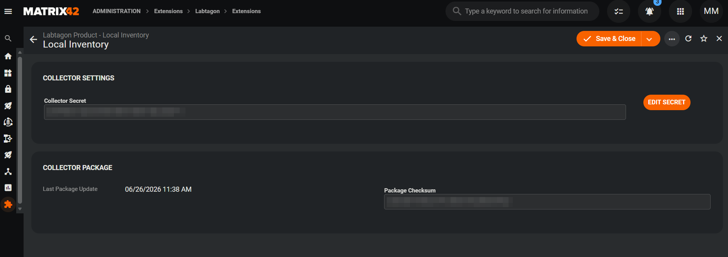Select the puzzle-piece Extensions sidebar icon

(x=8, y=204)
